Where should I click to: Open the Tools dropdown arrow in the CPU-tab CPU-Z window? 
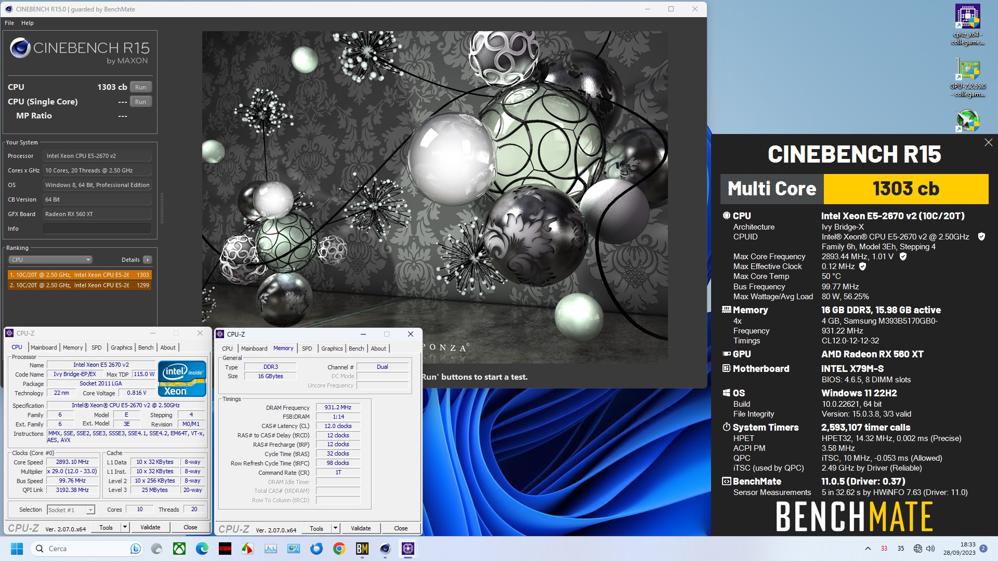click(125, 527)
